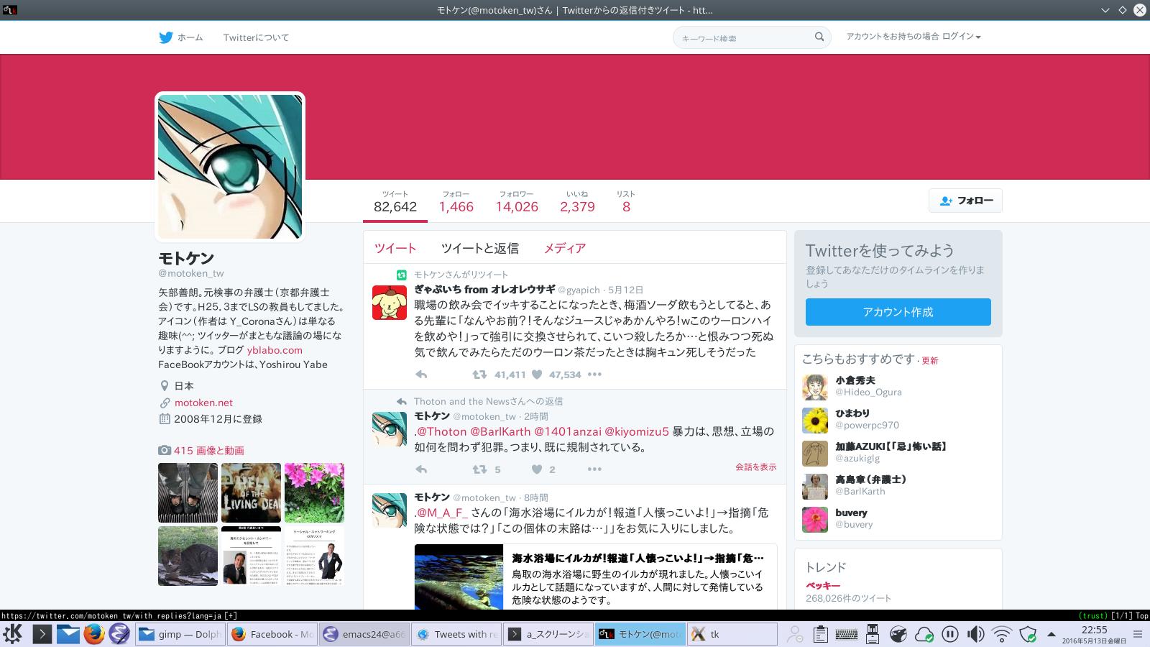Open the ツイート 82,642 count
This screenshot has width=1150, height=647.
pos(395,202)
